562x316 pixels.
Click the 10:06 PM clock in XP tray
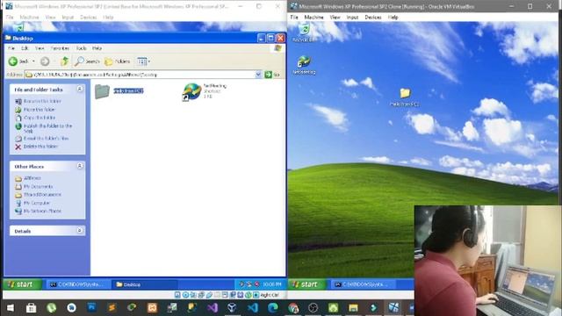click(x=271, y=284)
